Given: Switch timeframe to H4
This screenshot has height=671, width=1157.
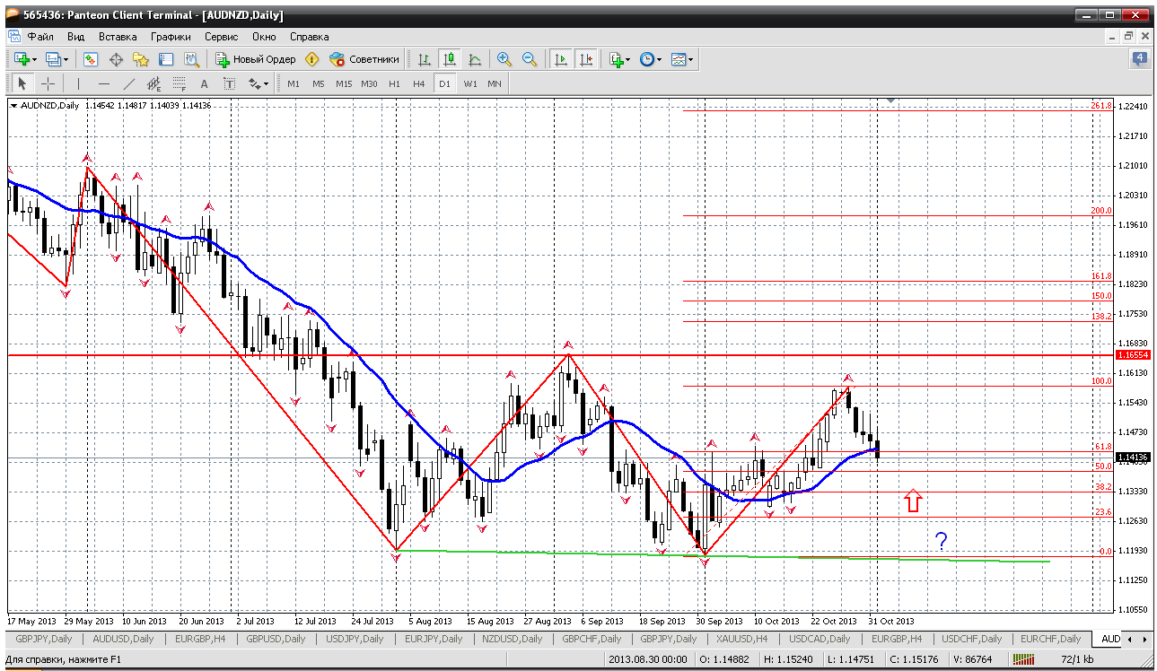Looking at the screenshot, I should pyautogui.click(x=419, y=83).
